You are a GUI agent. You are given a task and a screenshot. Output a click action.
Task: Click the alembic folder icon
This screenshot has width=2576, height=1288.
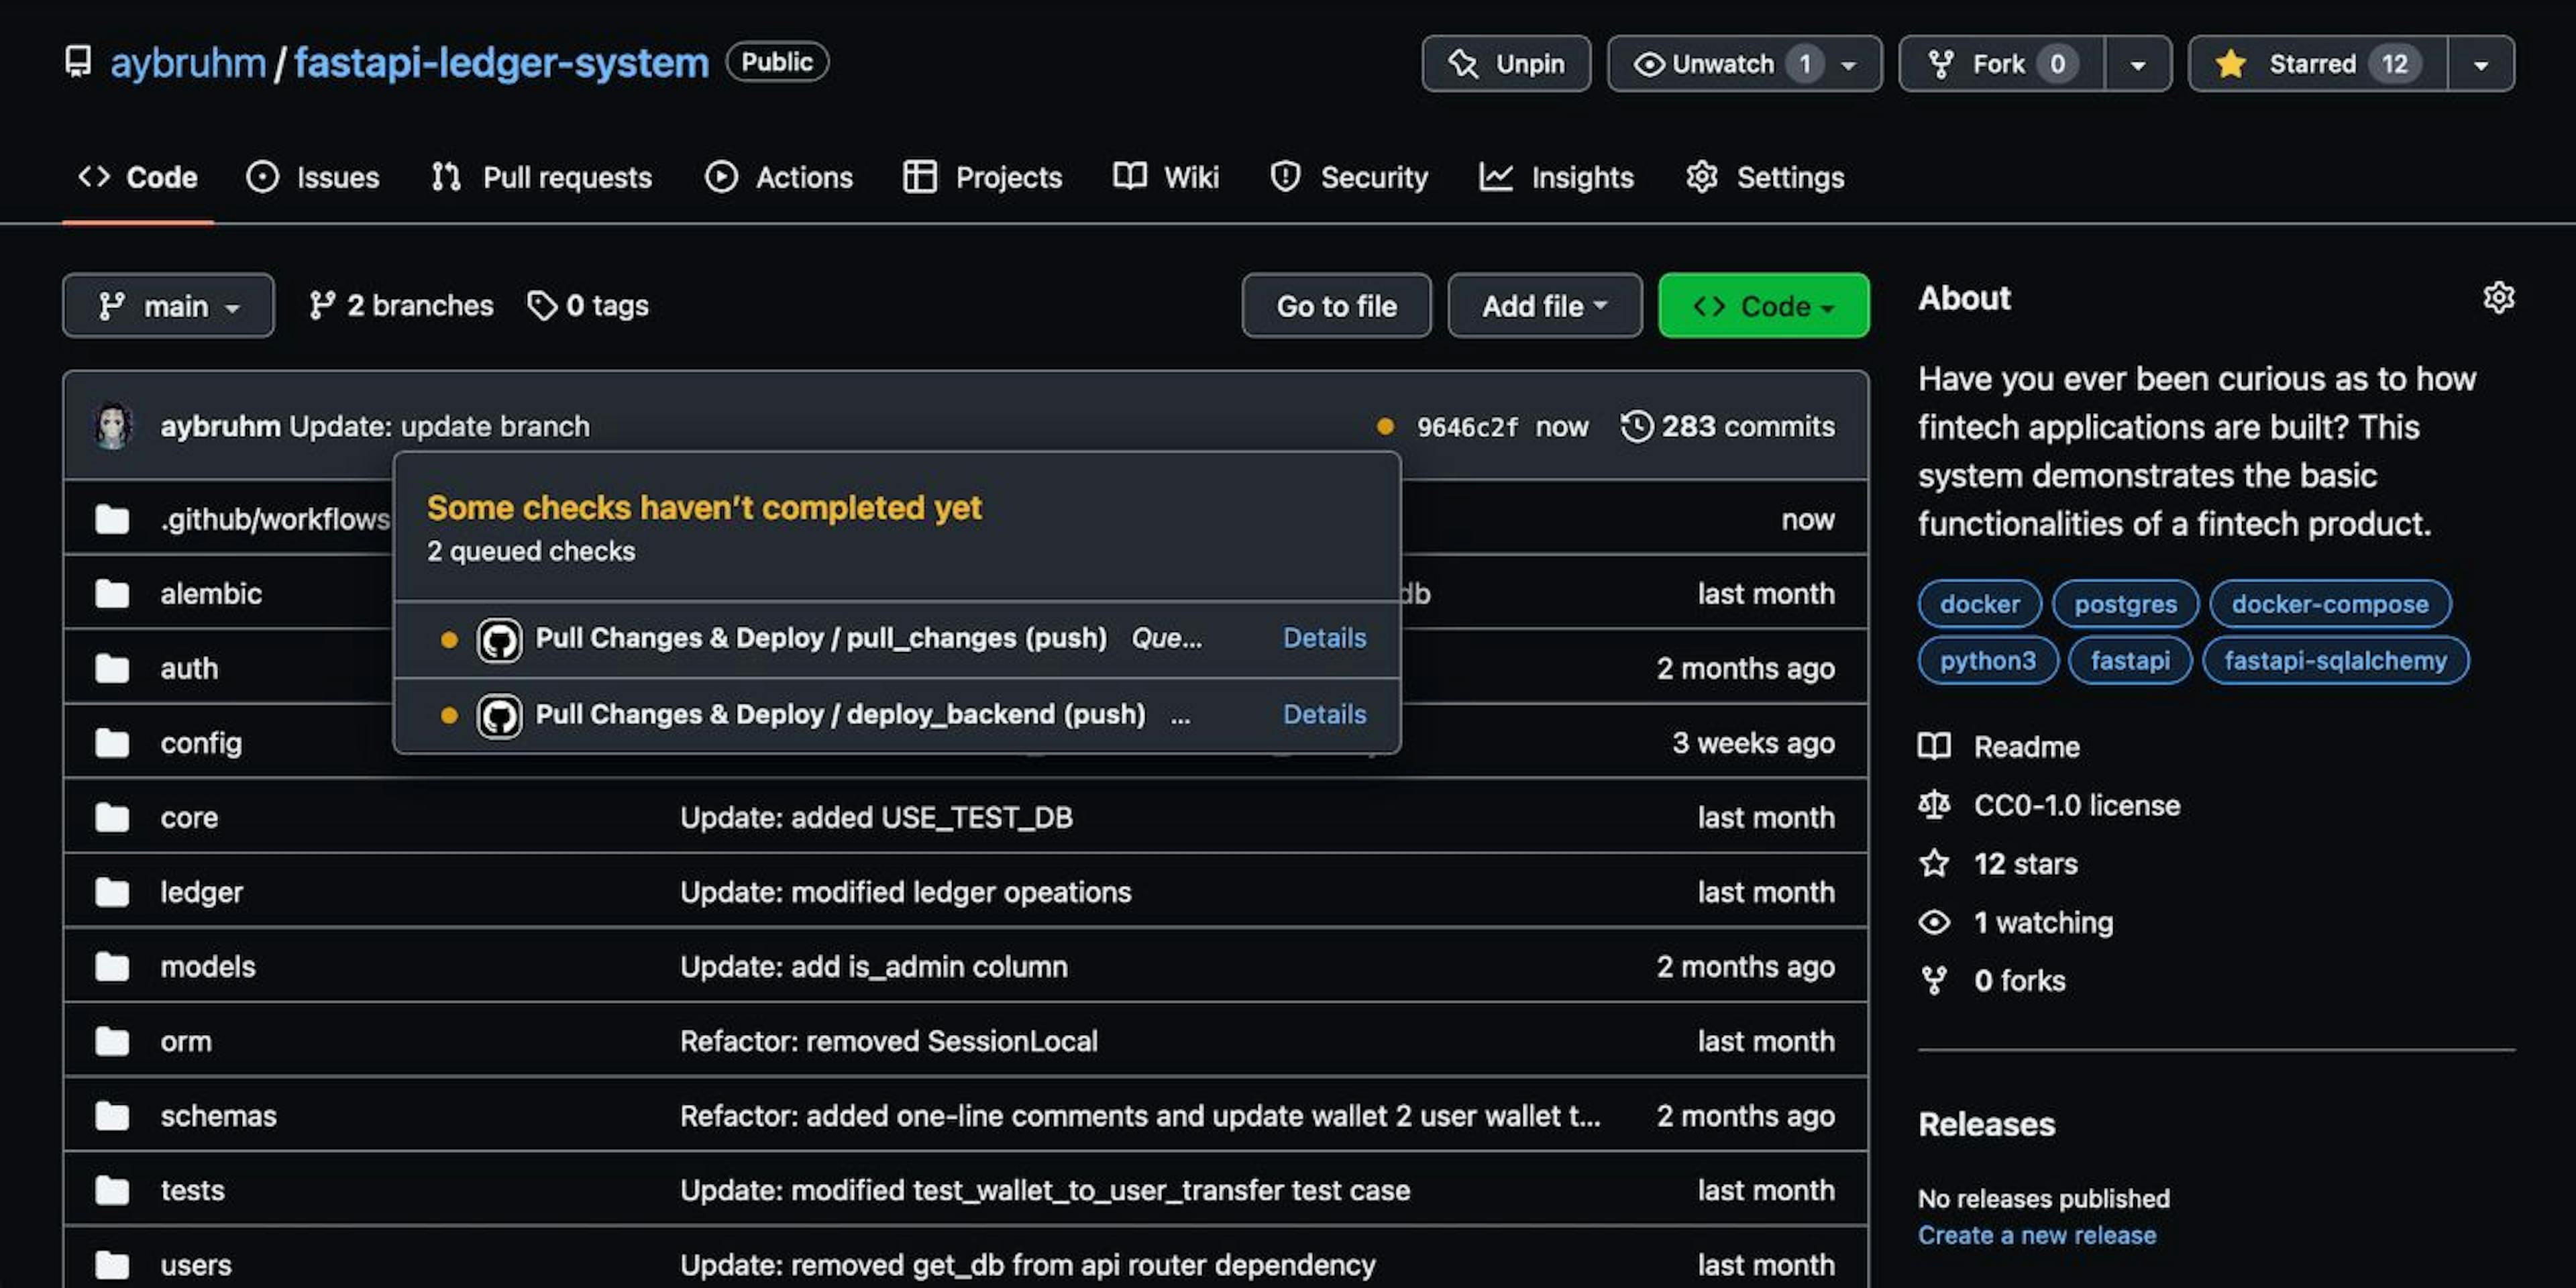pyautogui.click(x=112, y=594)
